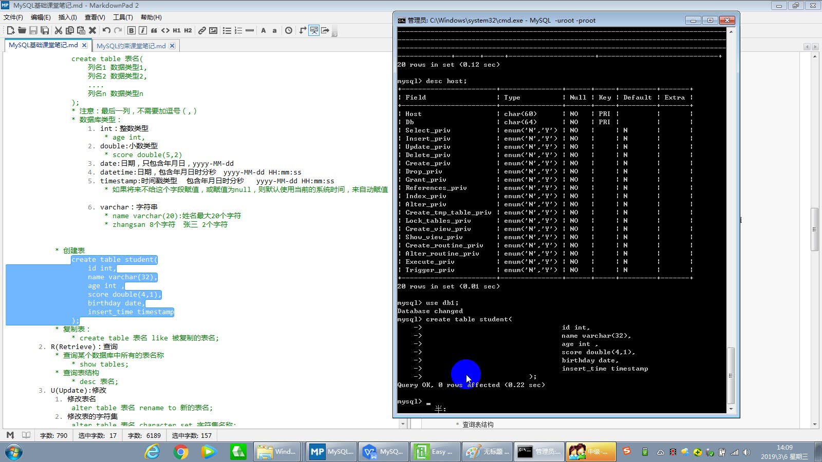Open the 工具(T) menu
822x462 pixels.
point(123,17)
